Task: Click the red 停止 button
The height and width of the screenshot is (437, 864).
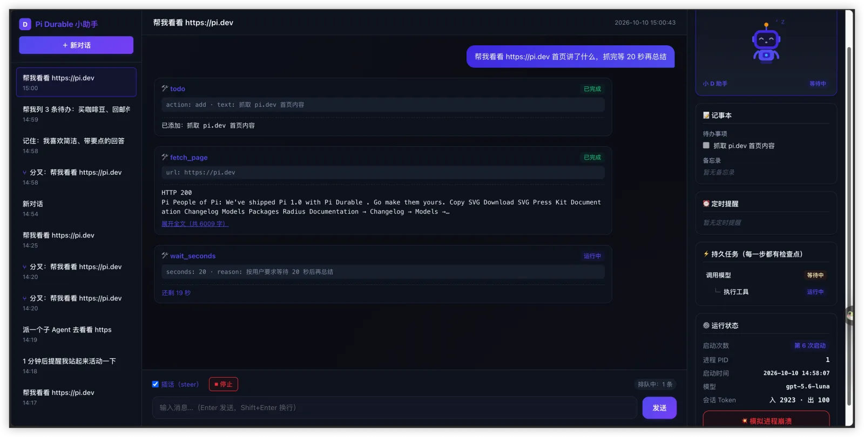Action: [x=224, y=384]
